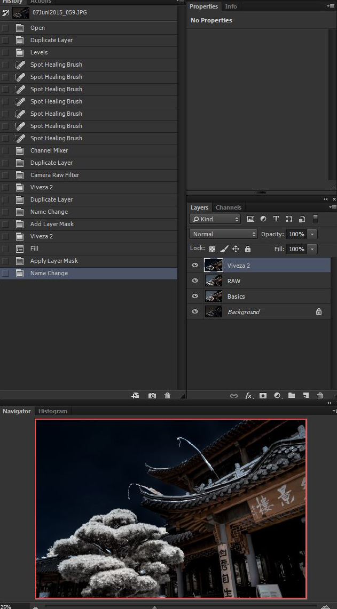Viewport: 337px width, 609px height.
Task: Create a new group folder in Layers
Action: [292, 396]
